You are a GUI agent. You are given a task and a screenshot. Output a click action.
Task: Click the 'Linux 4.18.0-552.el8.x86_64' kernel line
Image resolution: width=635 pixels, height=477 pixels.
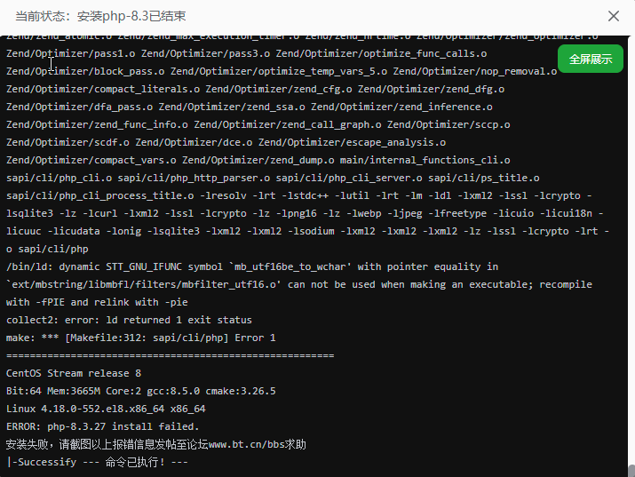pyautogui.click(x=106, y=409)
